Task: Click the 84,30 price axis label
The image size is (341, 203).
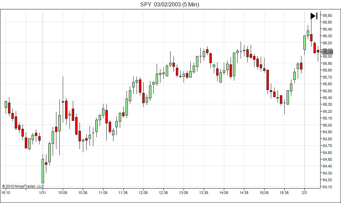Action: tap(327, 173)
